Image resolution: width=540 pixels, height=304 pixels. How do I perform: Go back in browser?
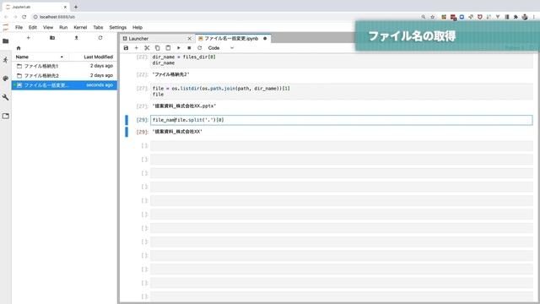pos(6,17)
